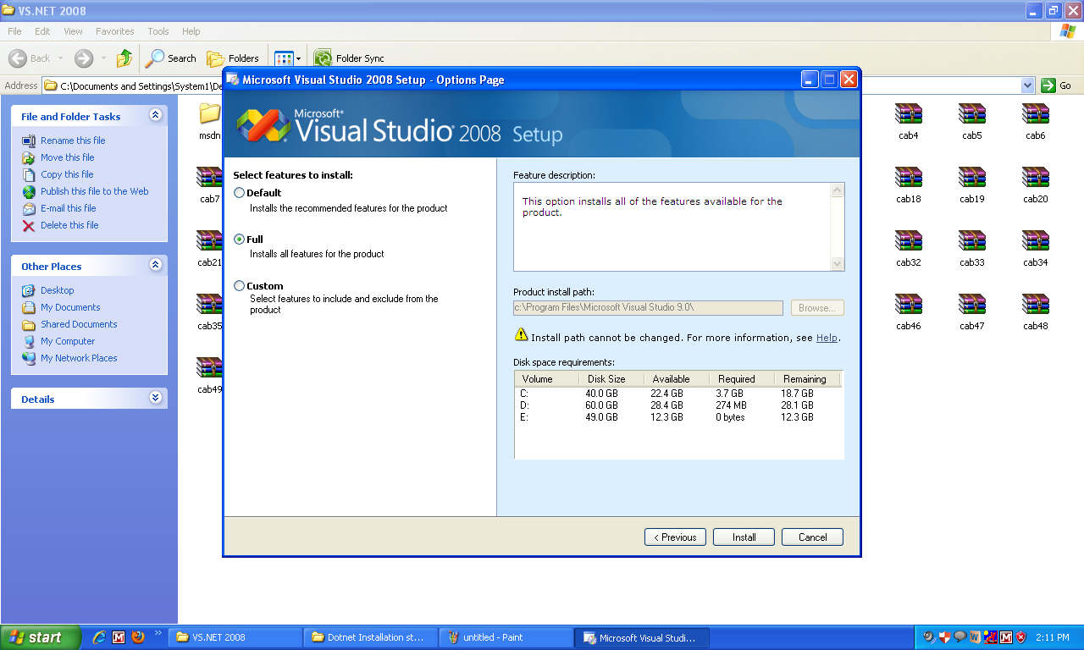Image resolution: width=1084 pixels, height=650 pixels.
Task: Click the Start button
Action: point(40,637)
